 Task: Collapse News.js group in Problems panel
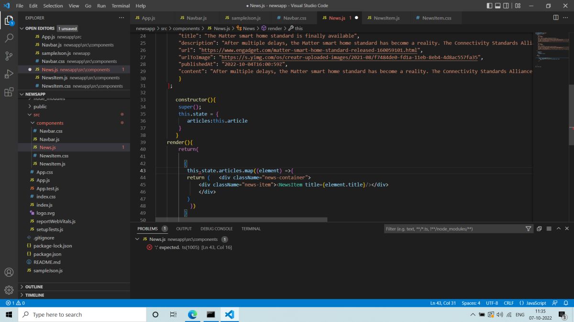(x=138, y=239)
